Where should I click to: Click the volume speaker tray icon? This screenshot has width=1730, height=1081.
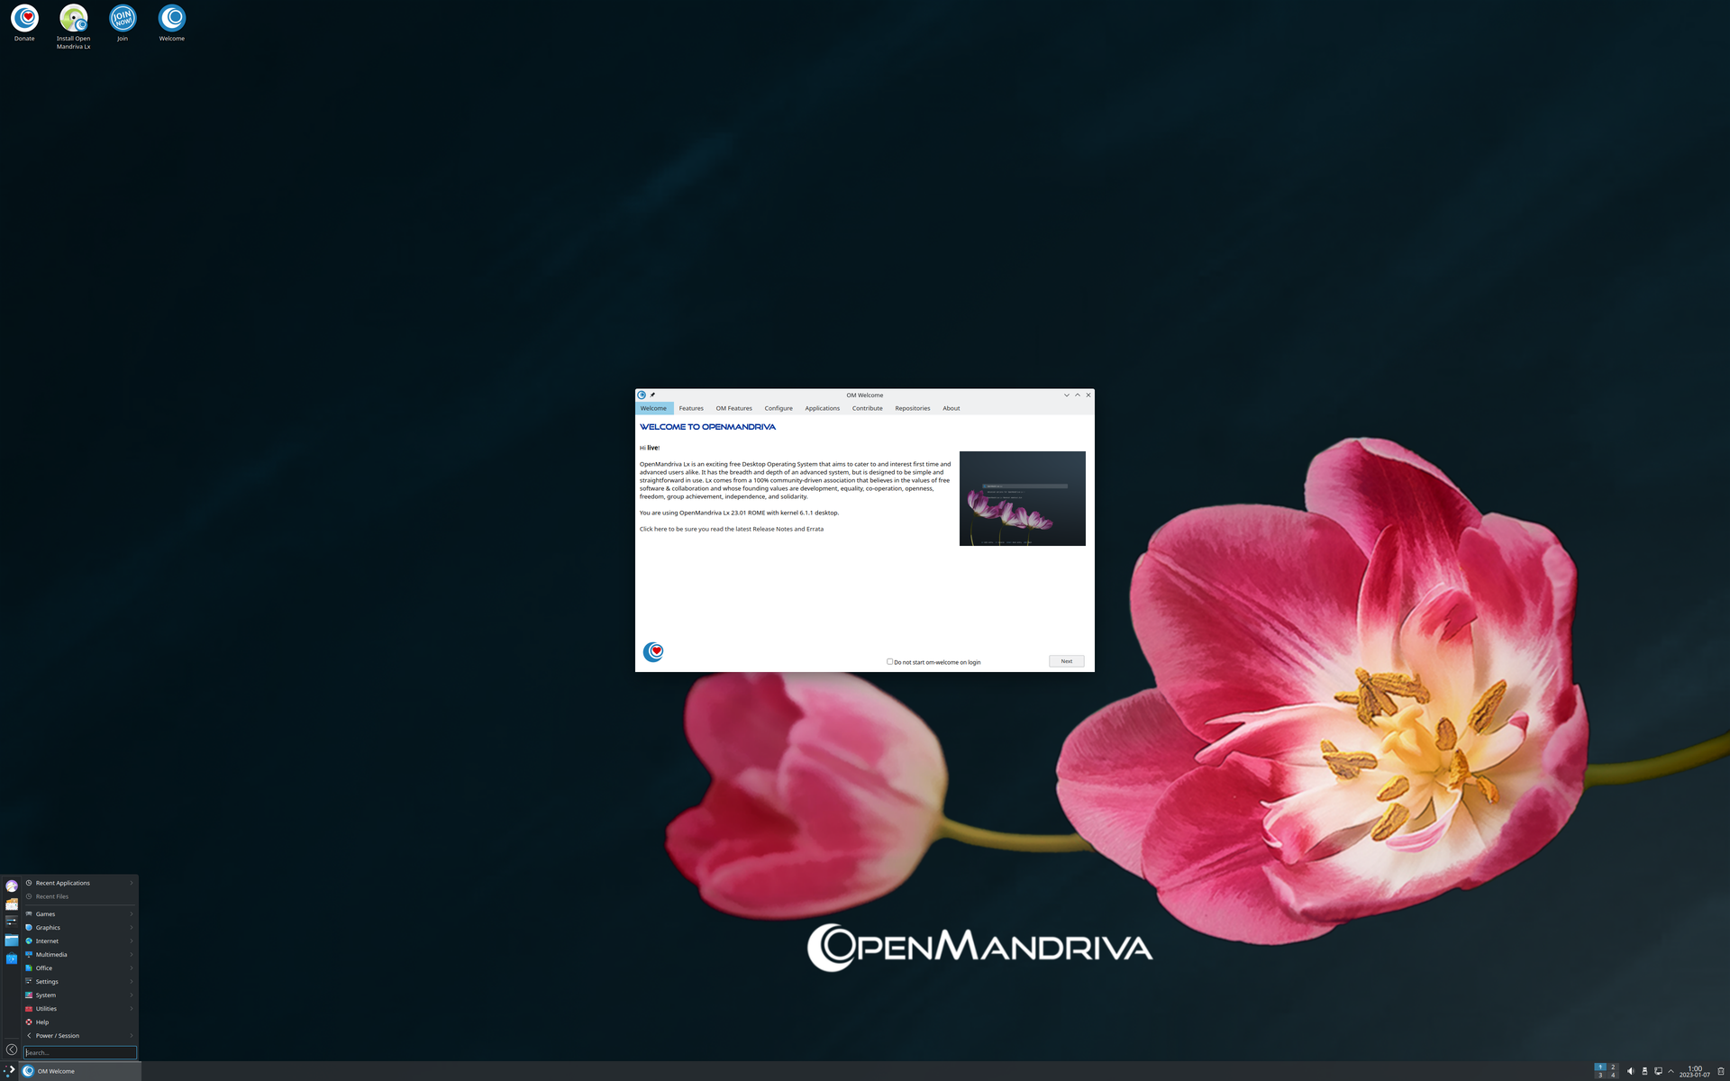click(x=1630, y=1071)
